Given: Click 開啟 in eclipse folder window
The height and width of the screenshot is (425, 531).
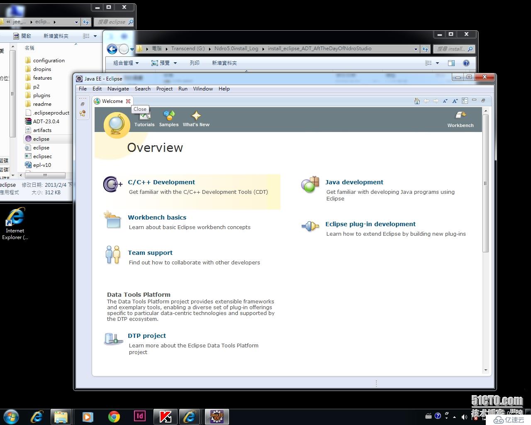Looking at the screenshot, I should click(22, 36).
